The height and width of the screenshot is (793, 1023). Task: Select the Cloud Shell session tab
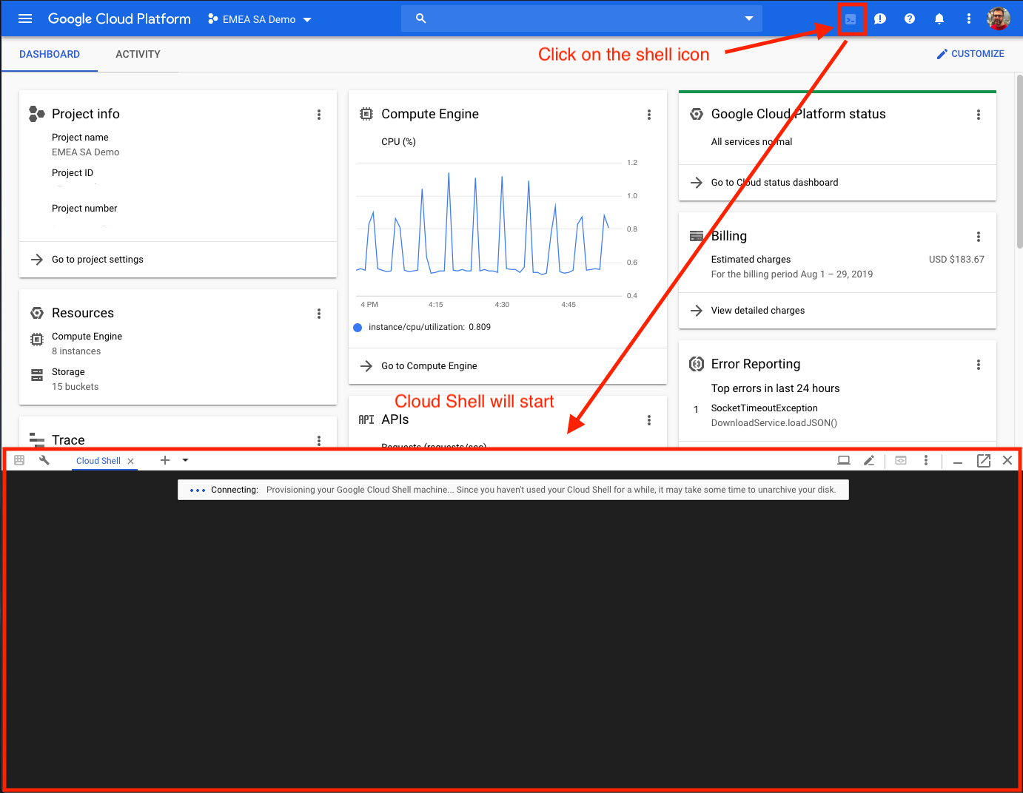click(x=98, y=461)
